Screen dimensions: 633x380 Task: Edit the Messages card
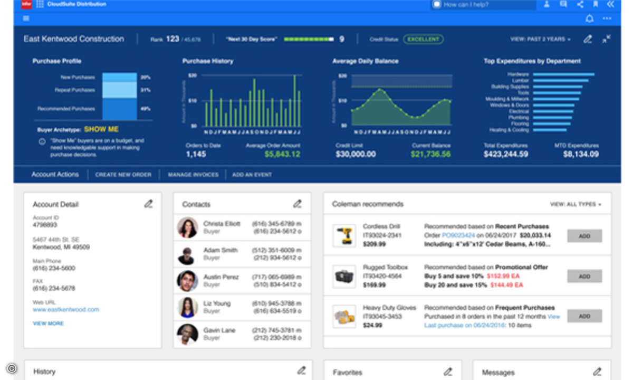coord(597,372)
